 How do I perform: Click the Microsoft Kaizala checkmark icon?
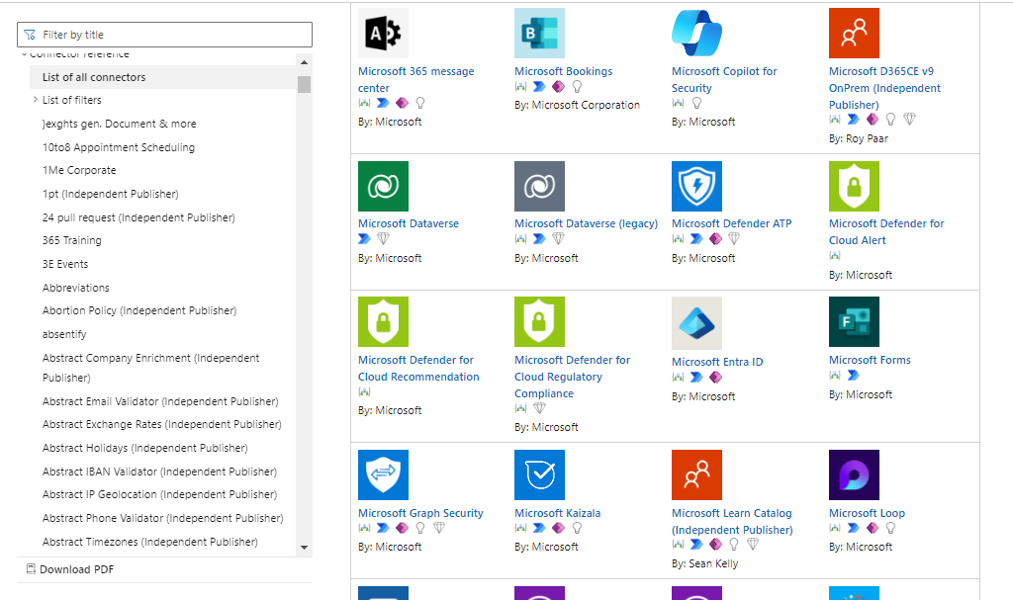pyautogui.click(x=539, y=474)
